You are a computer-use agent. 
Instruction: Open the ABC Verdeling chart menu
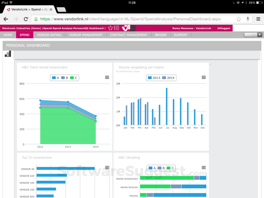(204, 167)
